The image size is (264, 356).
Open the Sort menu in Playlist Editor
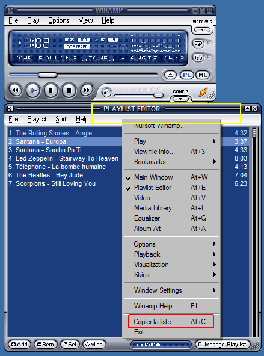click(61, 119)
